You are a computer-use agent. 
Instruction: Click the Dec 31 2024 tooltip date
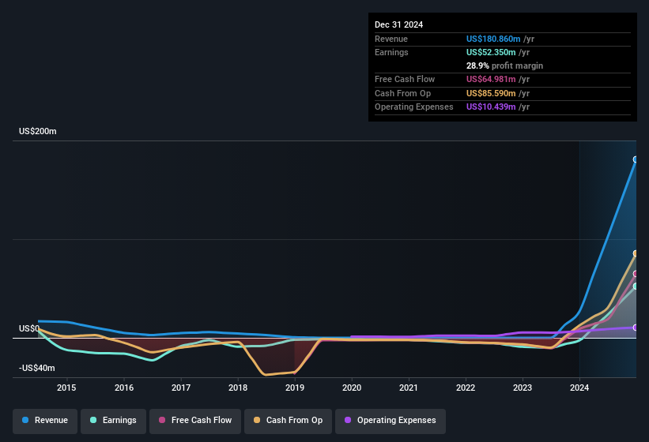pos(398,24)
